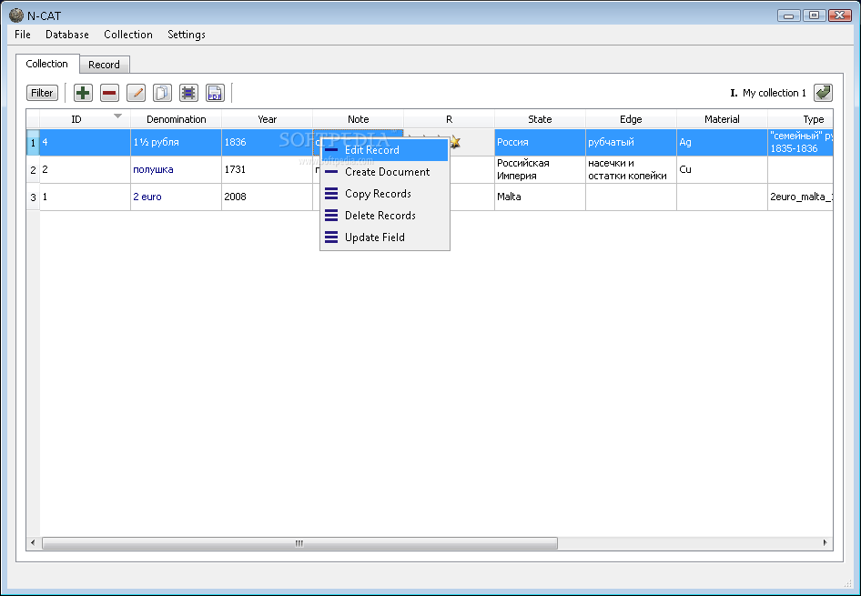Click the 2euro_malta type cell

click(801, 197)
